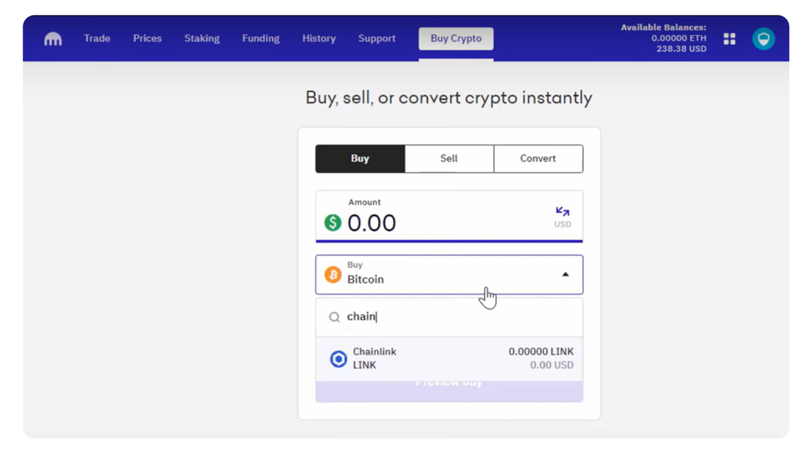Click the magnifier search icon

pos(334,317)
